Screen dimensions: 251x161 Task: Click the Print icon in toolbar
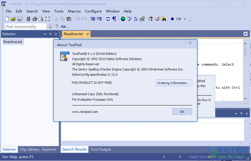click(x=35, y=19)
